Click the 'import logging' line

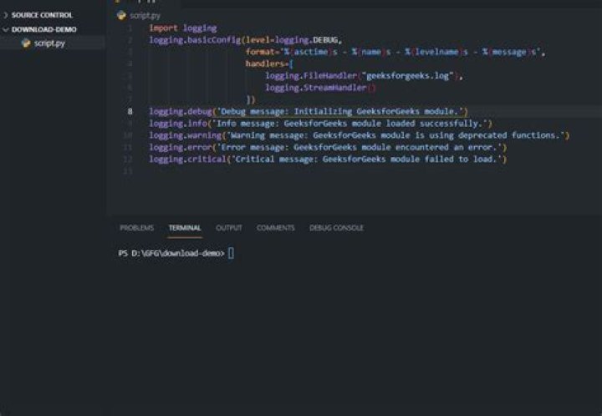pos(183,28)
